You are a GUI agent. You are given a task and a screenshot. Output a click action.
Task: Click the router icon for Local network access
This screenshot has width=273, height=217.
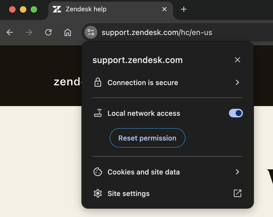[98, 113]
